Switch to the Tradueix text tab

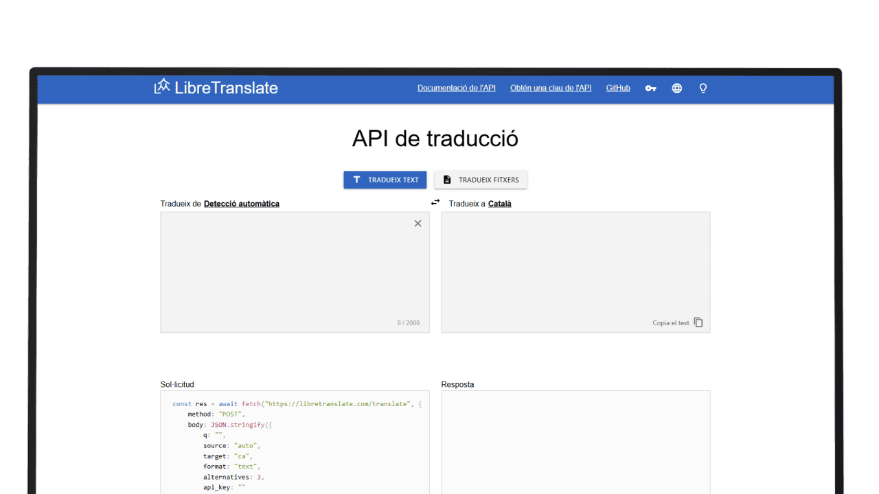pos(385,180)
